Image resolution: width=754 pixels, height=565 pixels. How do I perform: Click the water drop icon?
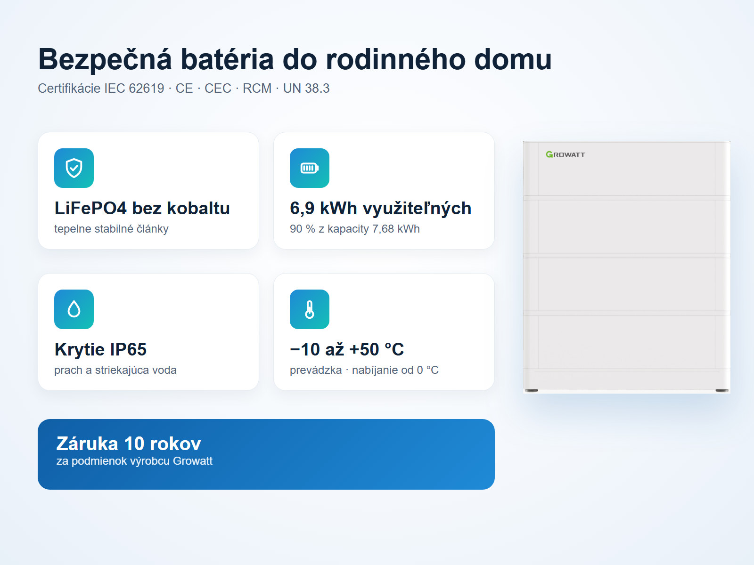tap(74, 309)
